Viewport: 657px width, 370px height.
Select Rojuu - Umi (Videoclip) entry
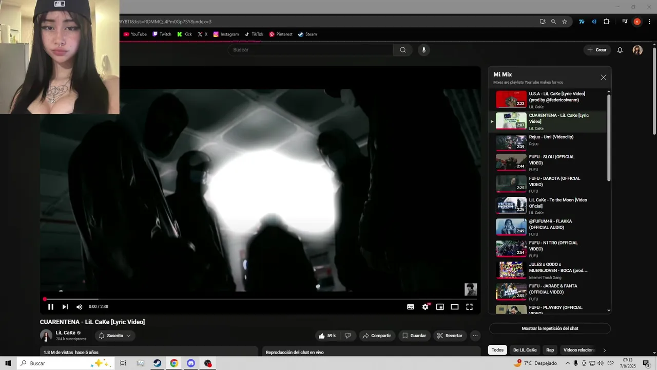(549, 142)
